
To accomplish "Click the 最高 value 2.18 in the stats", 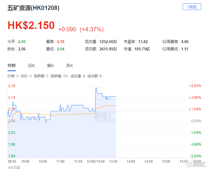I will point(61,42).
